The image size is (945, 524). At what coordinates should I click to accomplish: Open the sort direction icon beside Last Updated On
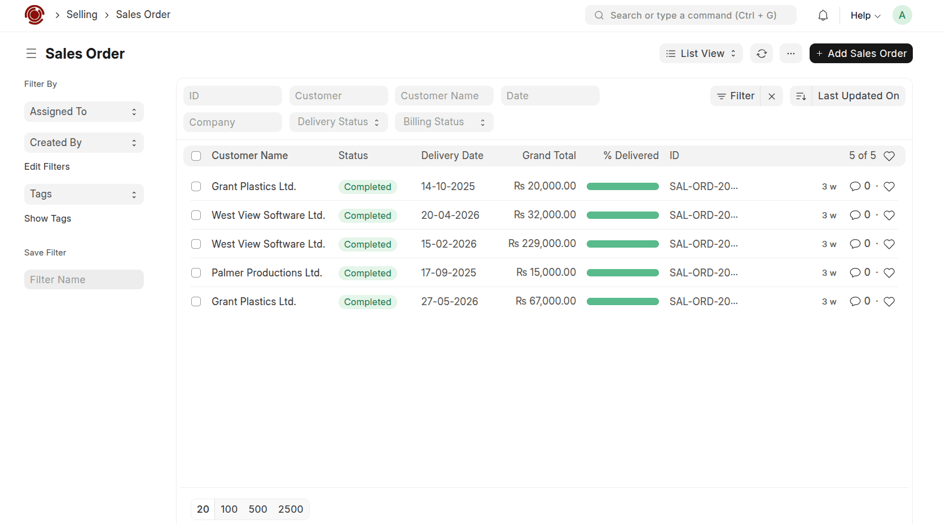pyautogui.click(x=801, y=96)
